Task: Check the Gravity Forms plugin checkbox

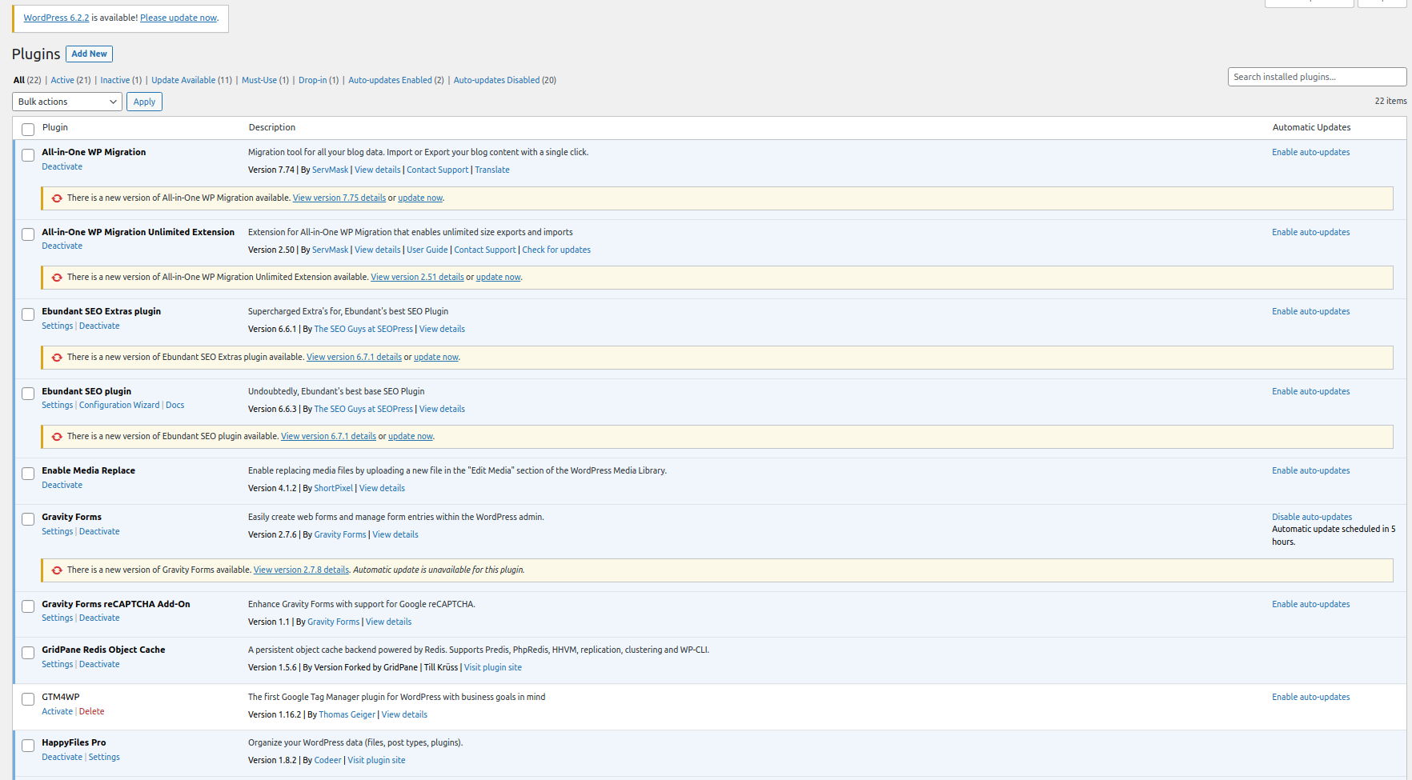Action: 28,519
